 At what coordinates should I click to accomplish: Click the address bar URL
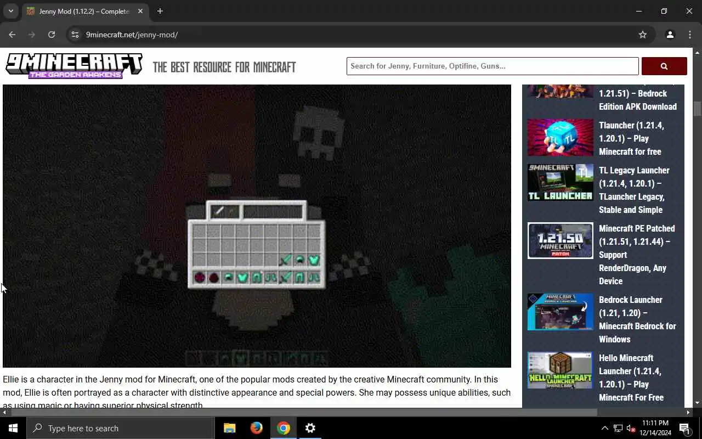pos(132,35)
